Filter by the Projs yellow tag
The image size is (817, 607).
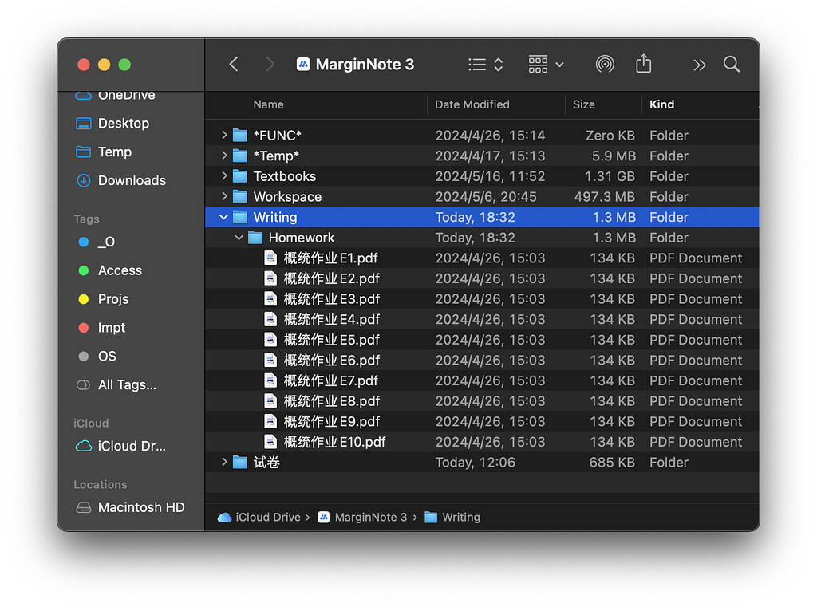pos(112,299)
